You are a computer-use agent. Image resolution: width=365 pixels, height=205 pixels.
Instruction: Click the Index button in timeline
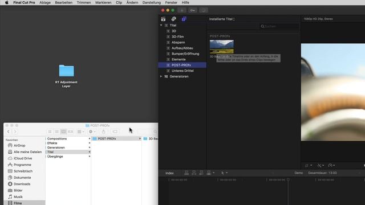coord(169,173)
